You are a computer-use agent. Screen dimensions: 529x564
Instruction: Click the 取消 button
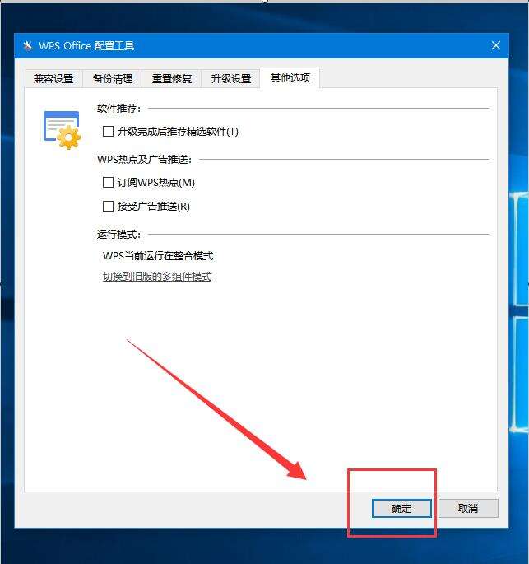pos(468,508)
